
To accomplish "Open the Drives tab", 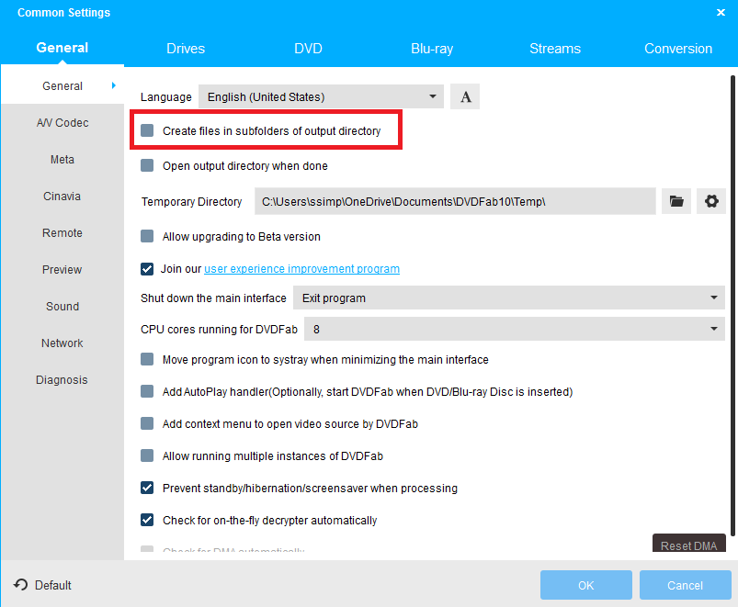I will click(x=186, y=49).
